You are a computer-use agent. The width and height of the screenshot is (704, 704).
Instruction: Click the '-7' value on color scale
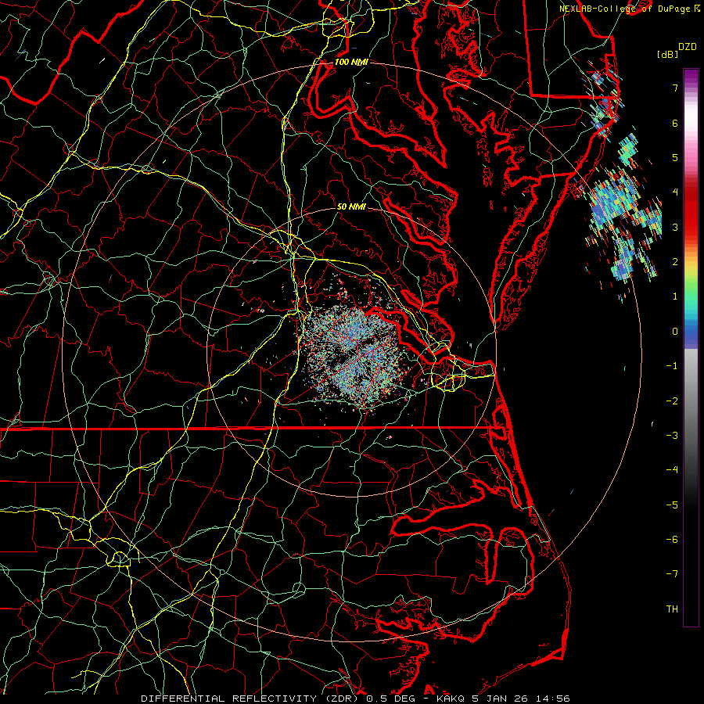click(672, 574)
